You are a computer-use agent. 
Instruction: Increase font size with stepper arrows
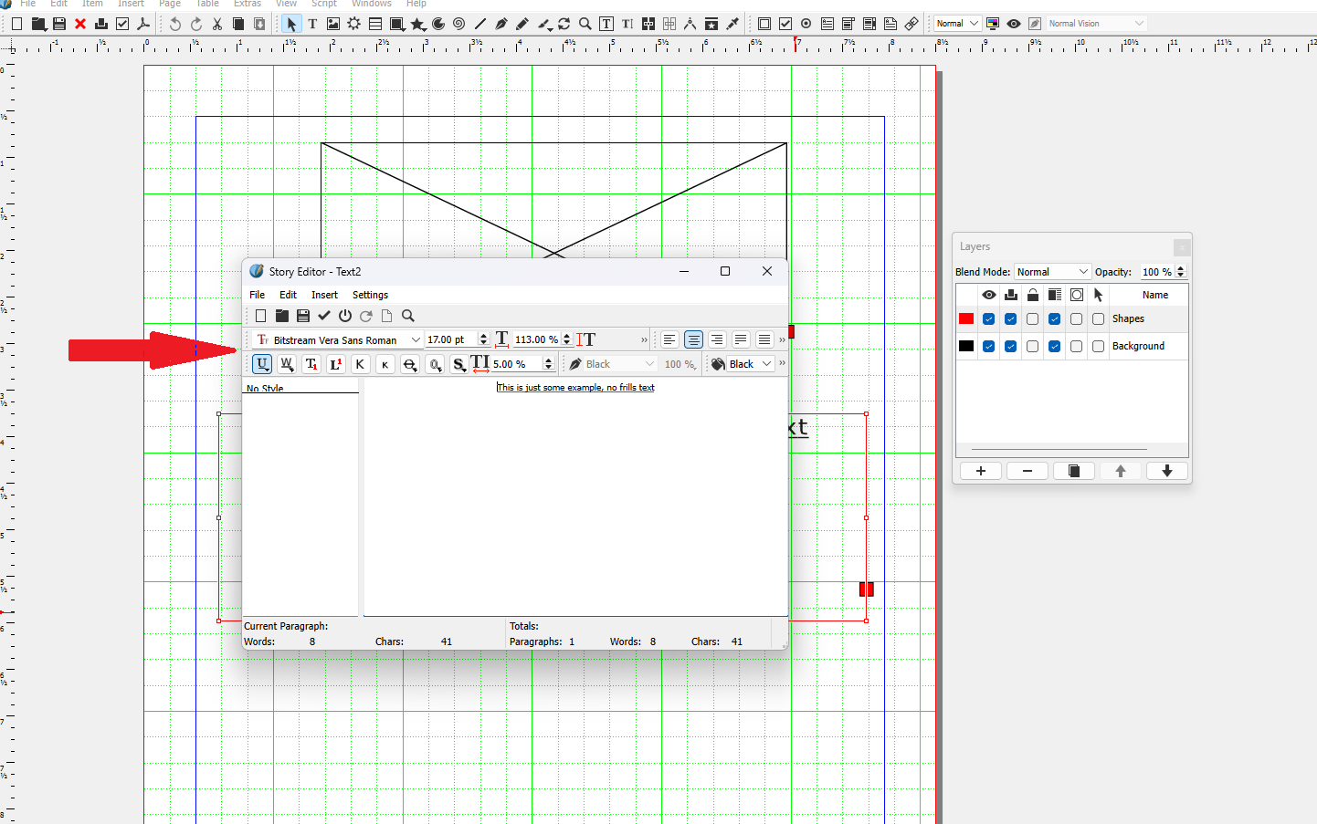[483, 336]
